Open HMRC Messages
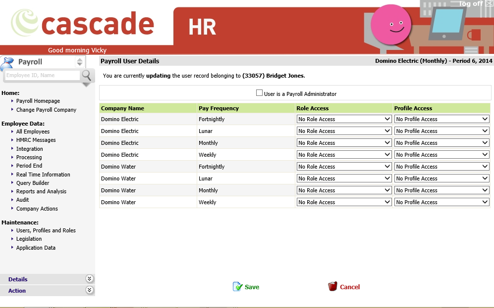The height and width of the screenshot is (308, 494). [x=36, y=140]
